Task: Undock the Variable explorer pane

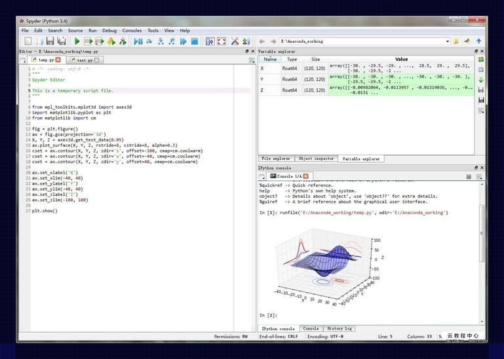Action: [x=476, y=51]
